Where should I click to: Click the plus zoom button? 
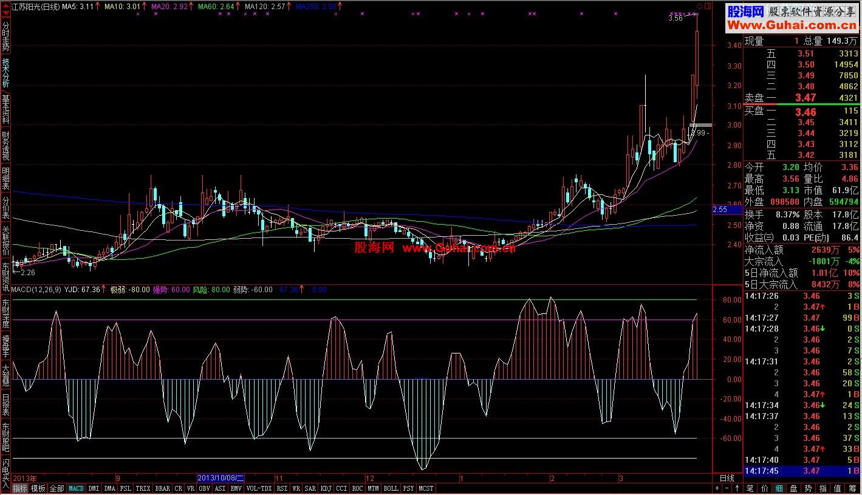[717, 488]
